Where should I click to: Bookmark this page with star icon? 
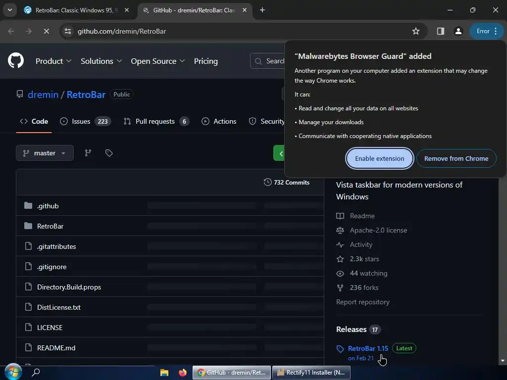pos(416,31)
